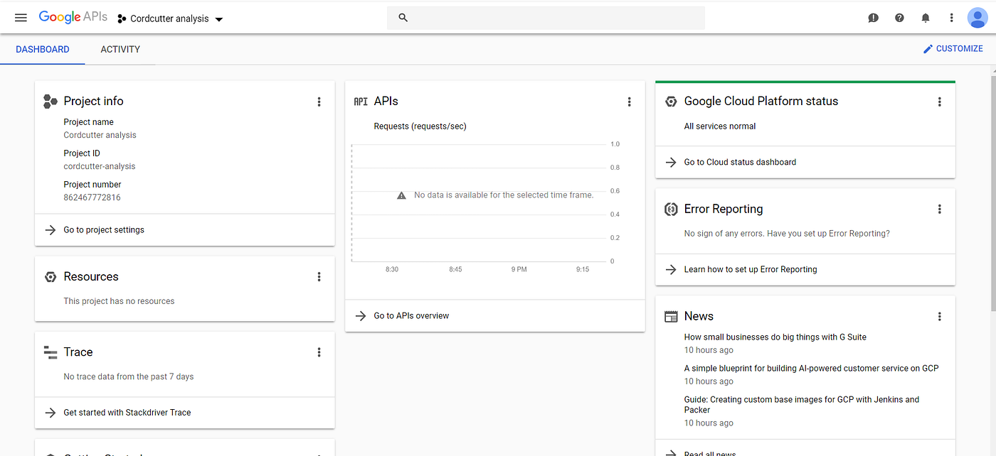Click the arrow beside Learn how to set up Error Reporting
This screenshot has width=996, height=456.
click(x=671, y=269)
